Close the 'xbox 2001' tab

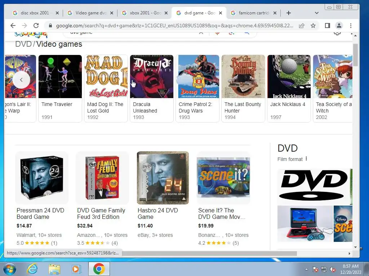pyautogui.click(x=166, y=13)
